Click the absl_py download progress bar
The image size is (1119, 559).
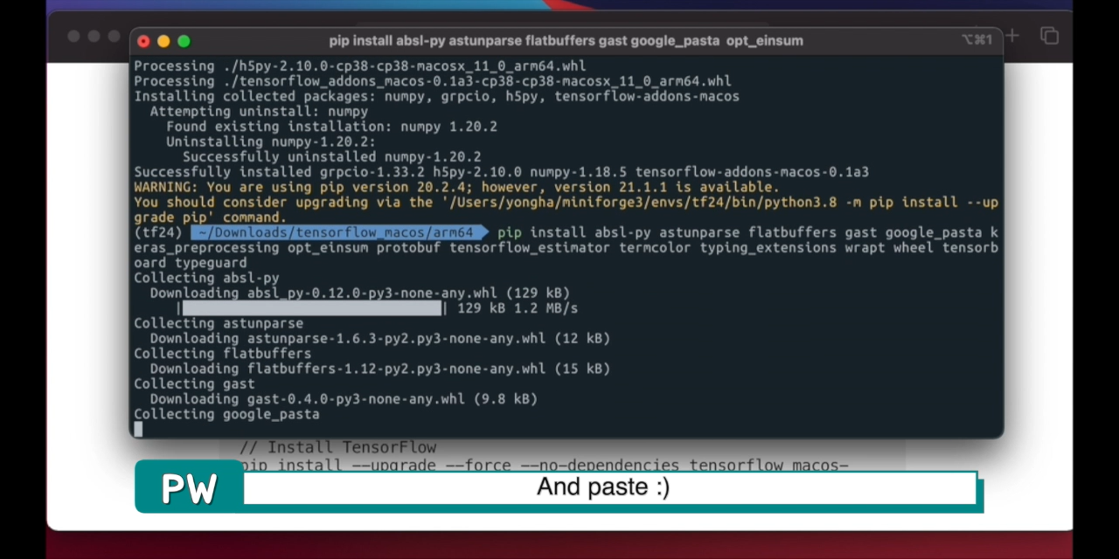coord(312,308)
